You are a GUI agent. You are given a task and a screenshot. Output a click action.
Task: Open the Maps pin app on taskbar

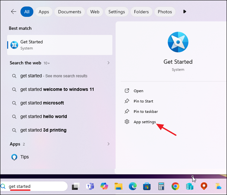coord(204,186)
